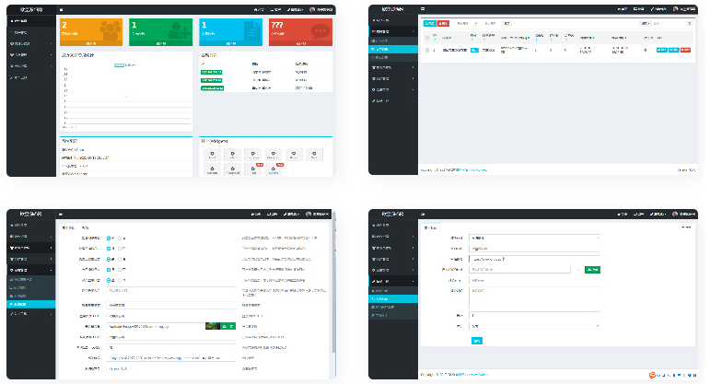
Task: Click the red Sogou input method tray icon
Action: pyautogui.click(x=653, y=374)
